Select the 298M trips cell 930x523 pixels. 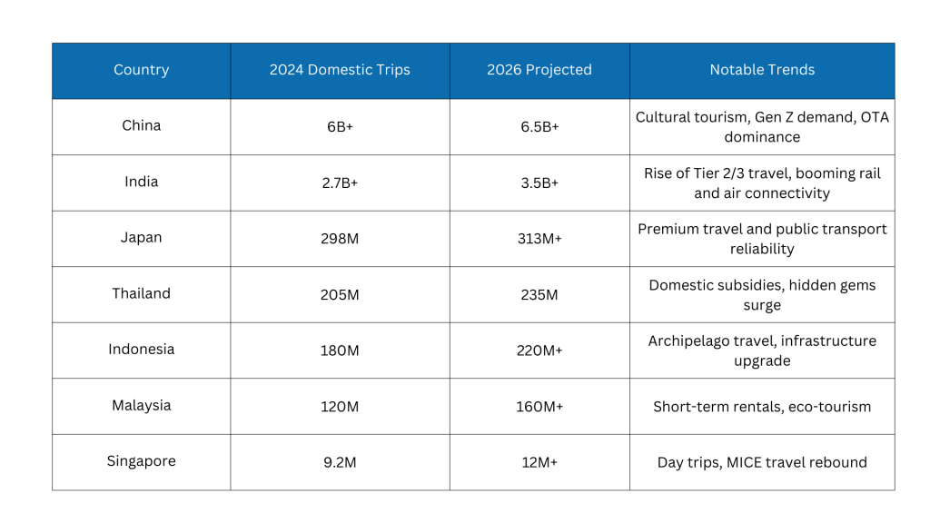coord(340,239)
